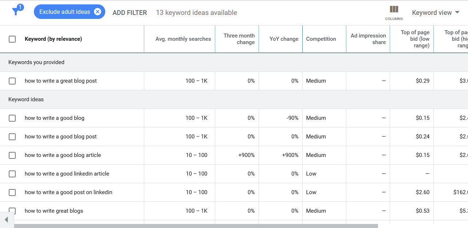Click the -90% YoY change value

pyautogui.click(x=292, y=118)
